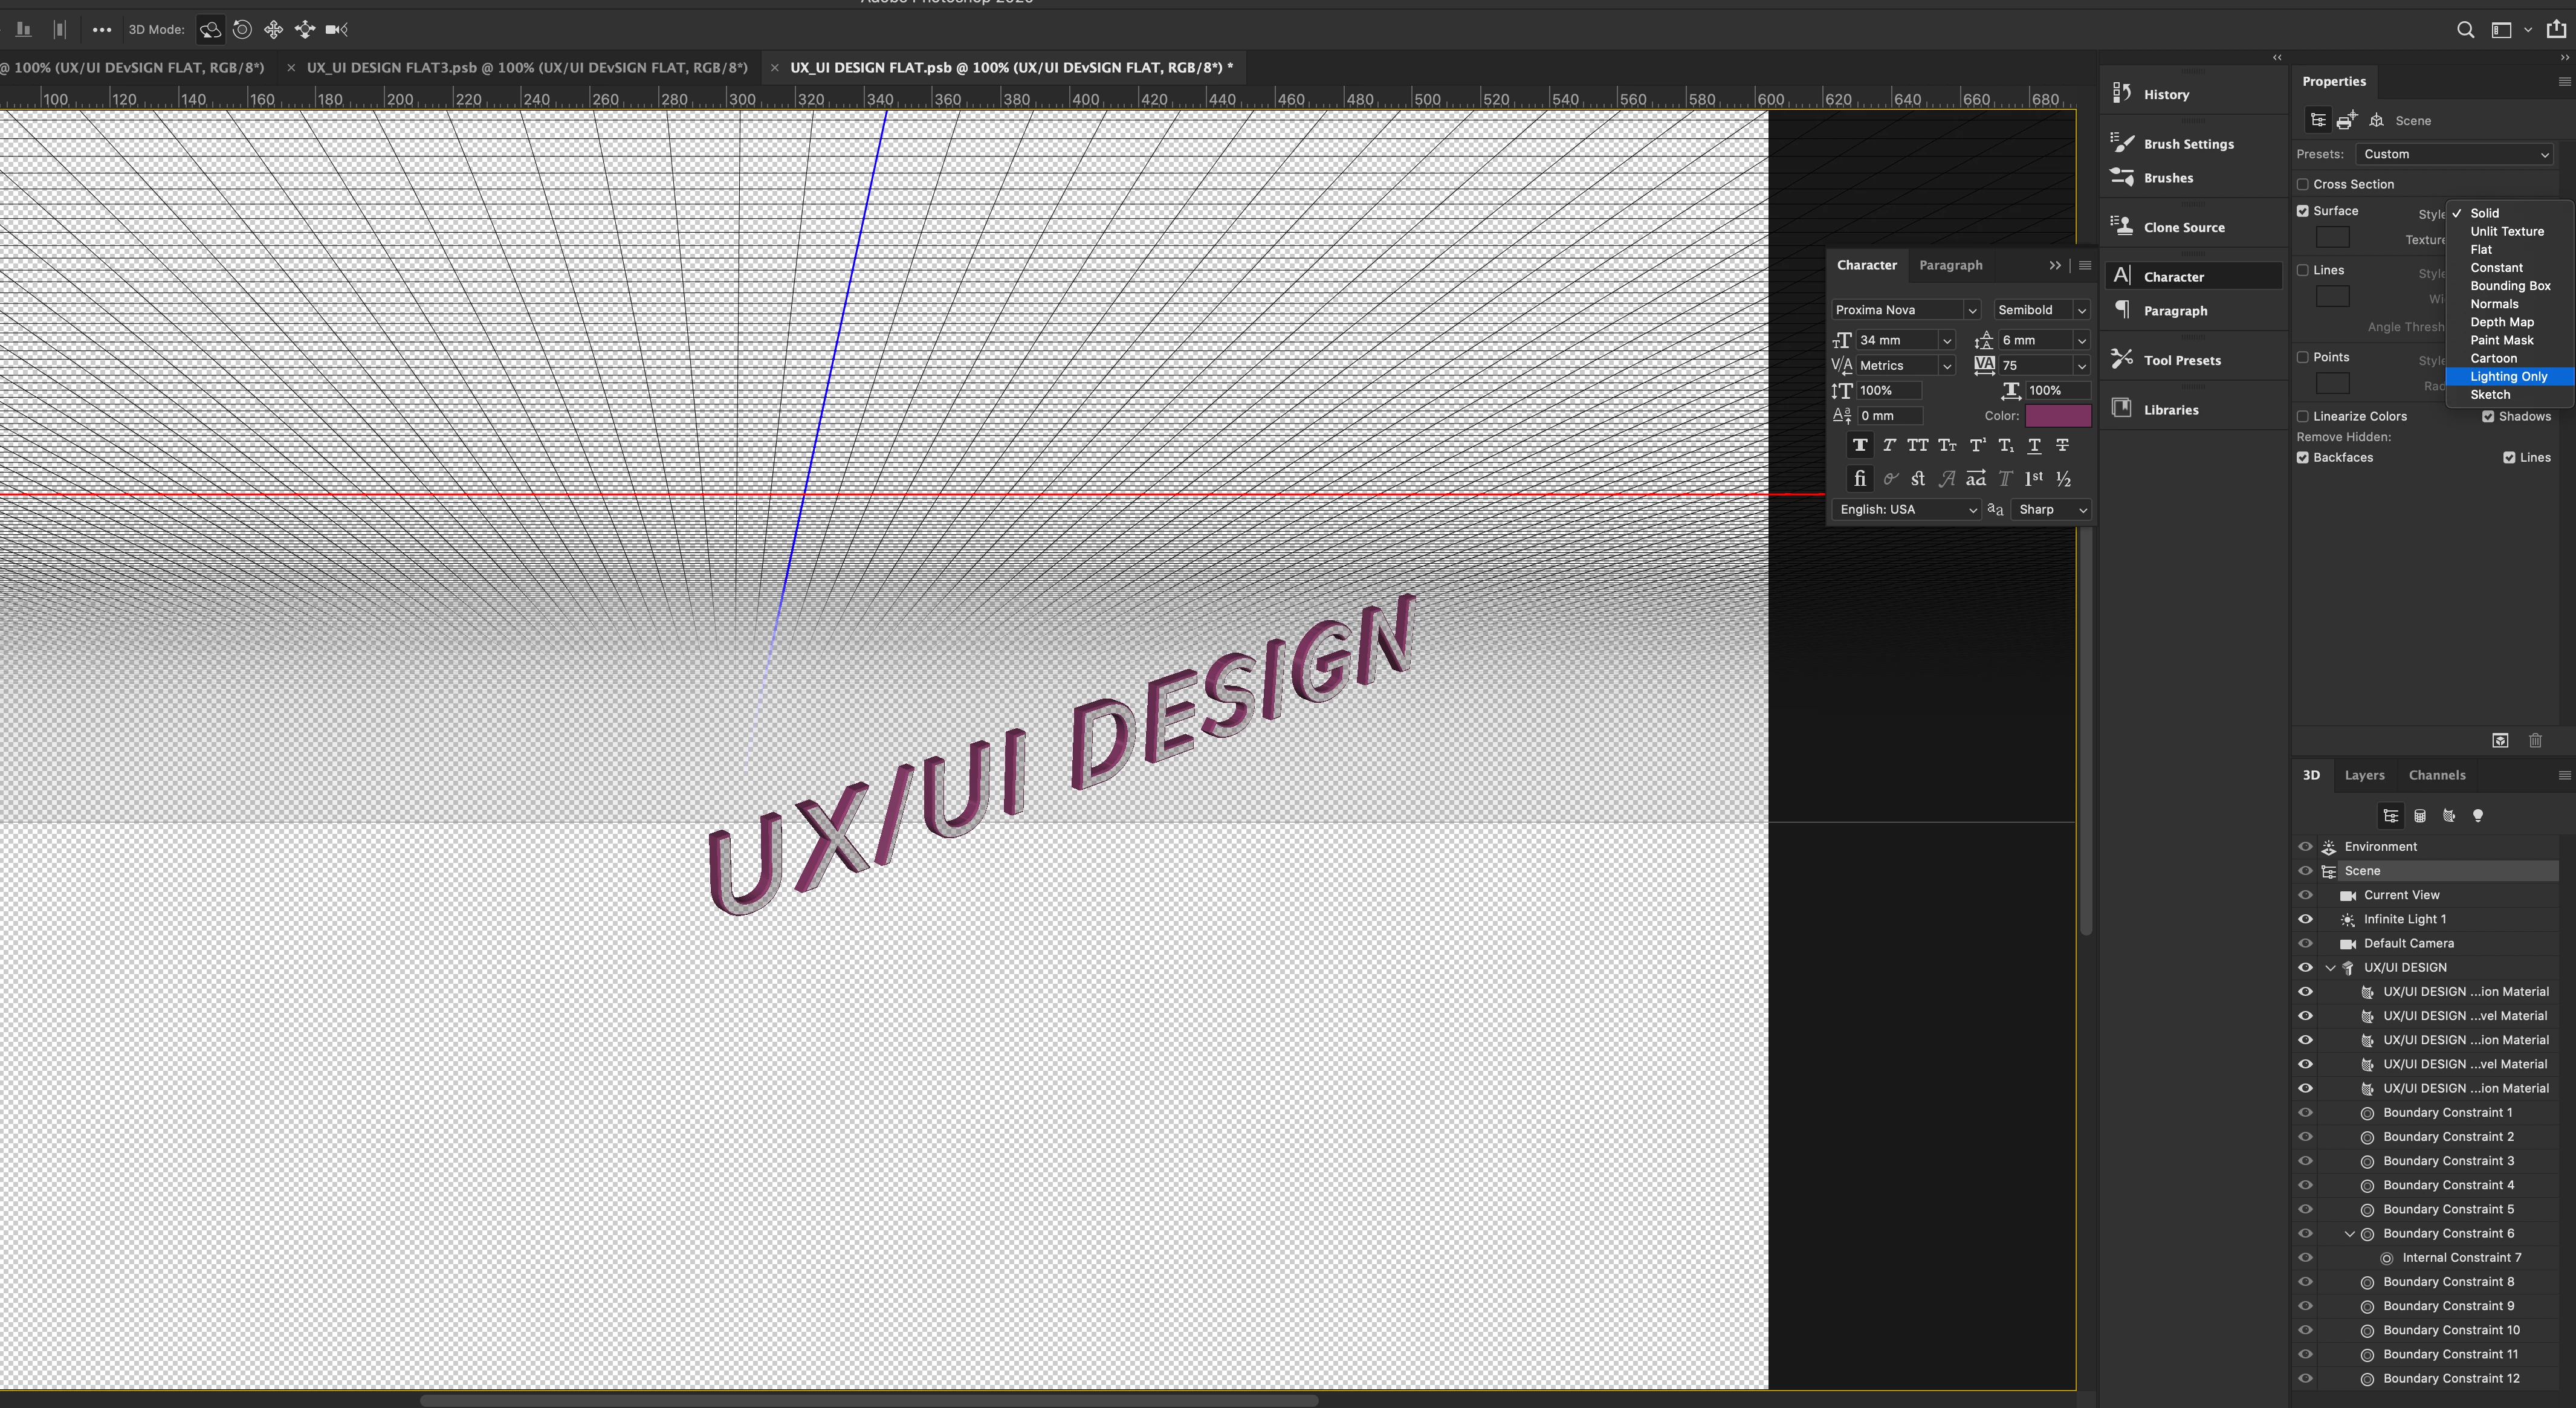Select the 3D orbit camera tool
Screen dimensions: 2576x1408
(x=210, y=30)
